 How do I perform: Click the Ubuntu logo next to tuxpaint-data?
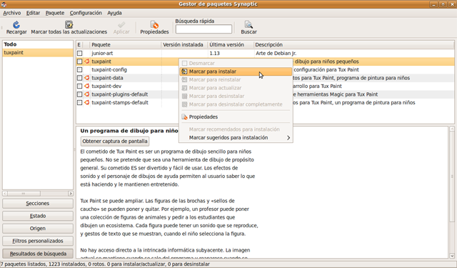tap(86, 78)
